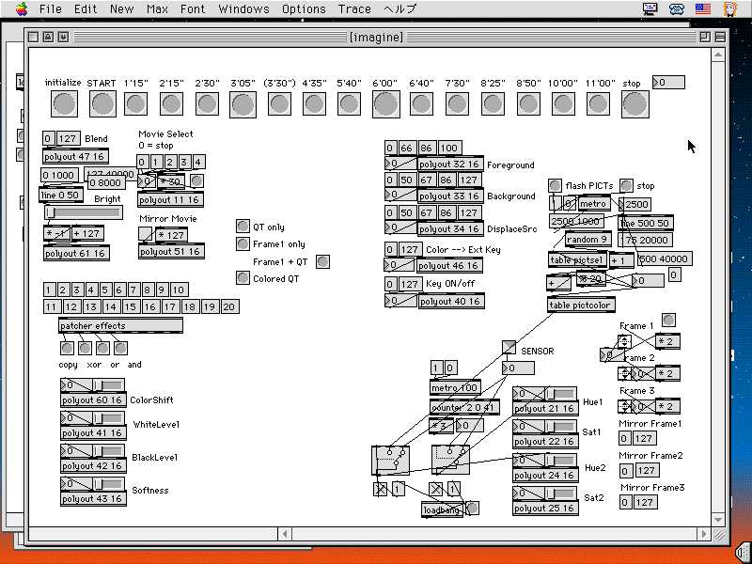Image resolution: width=752 pixels, height=564 pixels.
Task: Click the Colored QT bang
Action: [243, 277]
